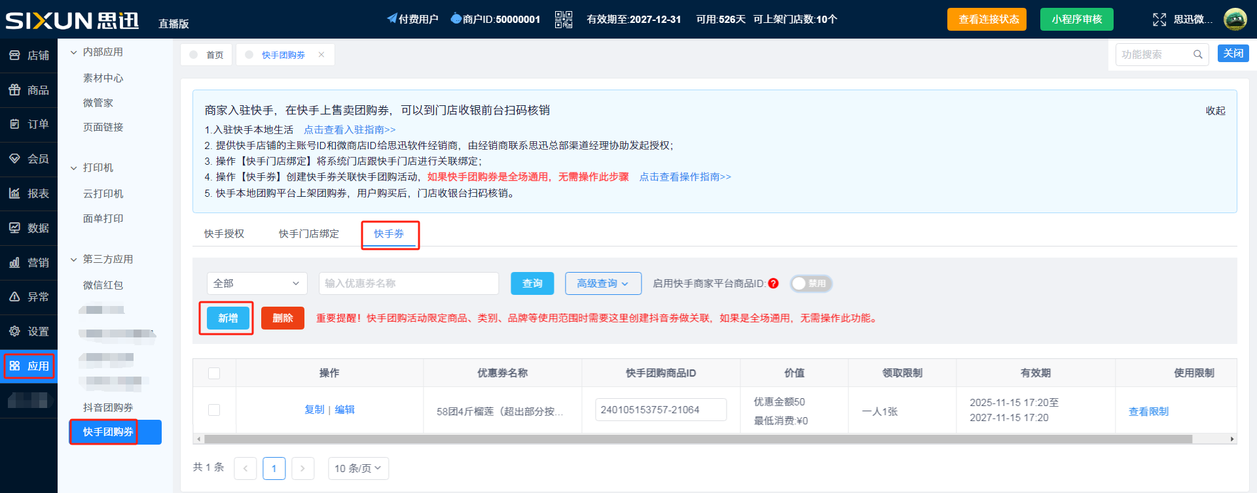Check the 58团4斤榴莲 row checkbox
The width and height of the screenshot is (1257, 493).
tap(214, 410)
